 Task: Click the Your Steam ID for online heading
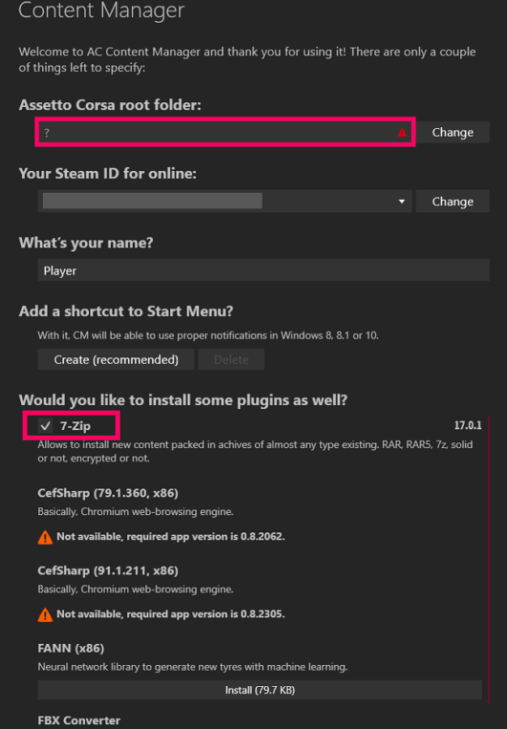pos(108,173)
